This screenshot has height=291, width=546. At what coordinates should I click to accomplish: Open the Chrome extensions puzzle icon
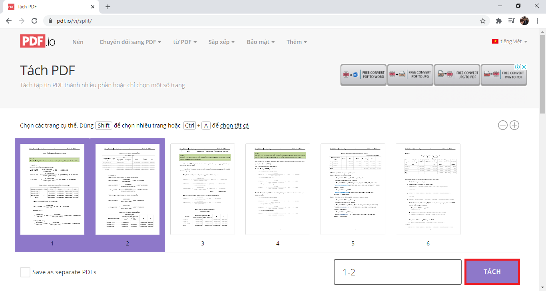pyautogui.click(x=498, y=21)
